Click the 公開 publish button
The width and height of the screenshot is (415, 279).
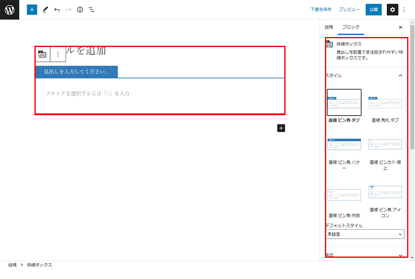[x=373, y=10]
